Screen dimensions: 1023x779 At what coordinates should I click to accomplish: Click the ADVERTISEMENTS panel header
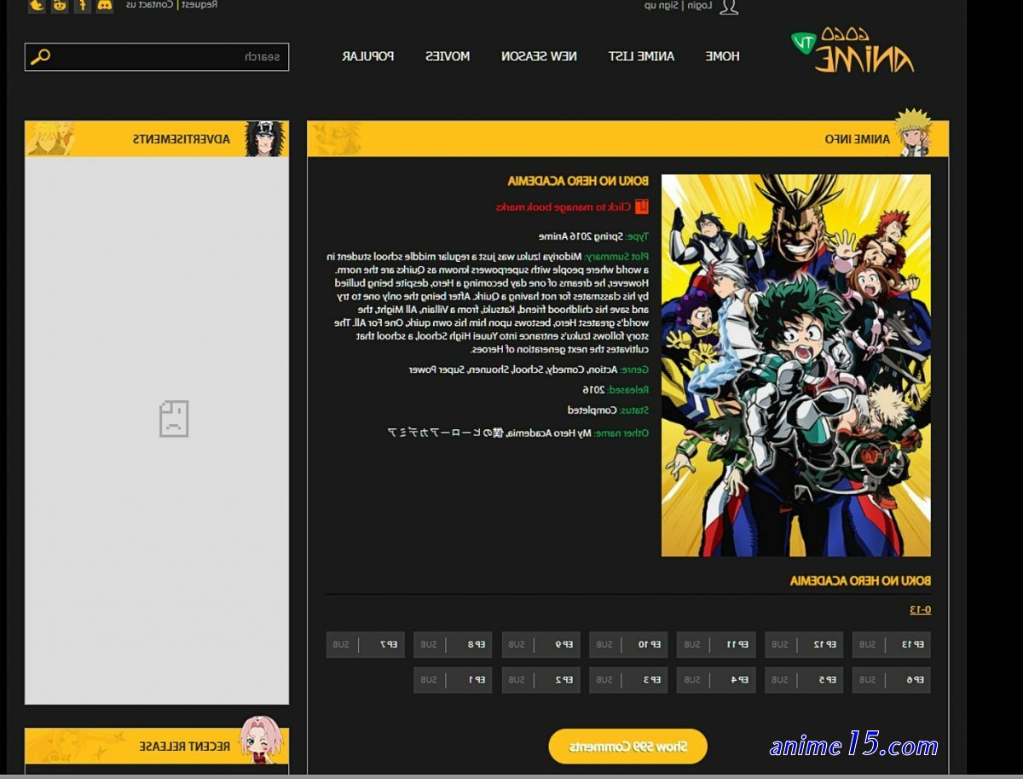[x=157, y=138]
